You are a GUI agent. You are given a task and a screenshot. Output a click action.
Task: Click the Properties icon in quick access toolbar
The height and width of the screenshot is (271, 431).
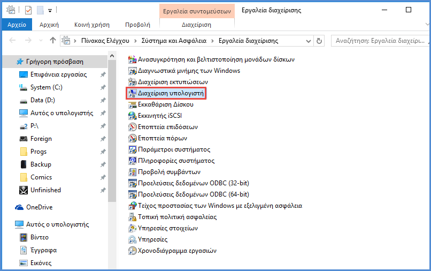(x=28, y=10)
